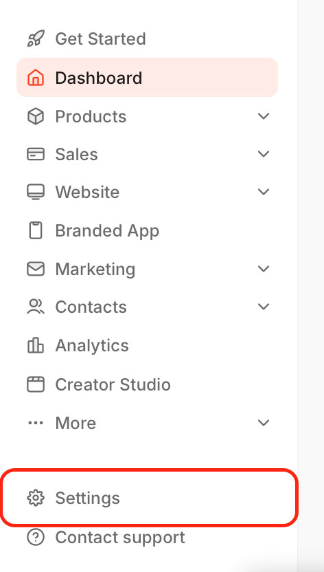This screenshot has width=324, height=572.
Task: Click the envelope icon beside Marketing
Action: tap(36, 269)
